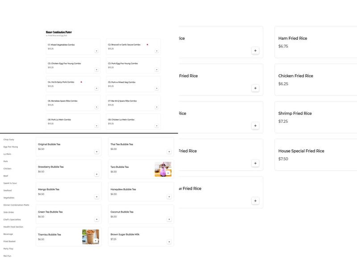Add Original Bubble Tea to cart
This screenshot has height=268, width=357.
click(x=96, y=152)
